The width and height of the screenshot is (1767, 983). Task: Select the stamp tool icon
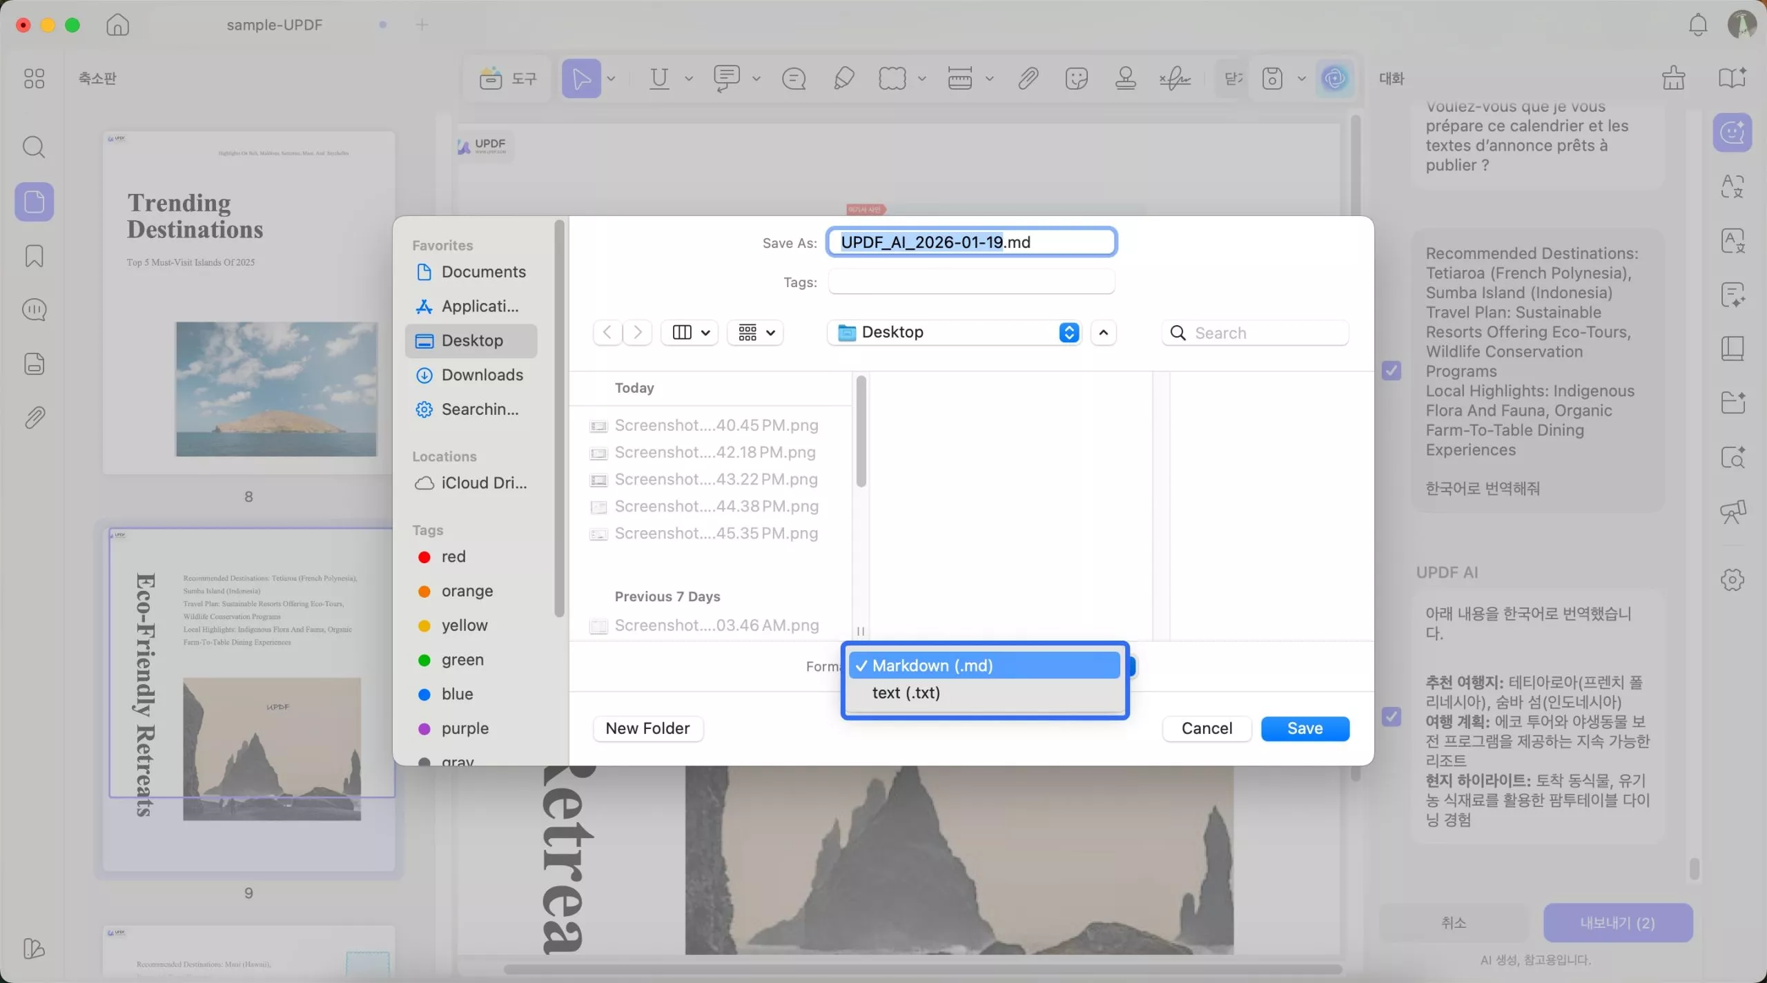tap(1125, 79)
